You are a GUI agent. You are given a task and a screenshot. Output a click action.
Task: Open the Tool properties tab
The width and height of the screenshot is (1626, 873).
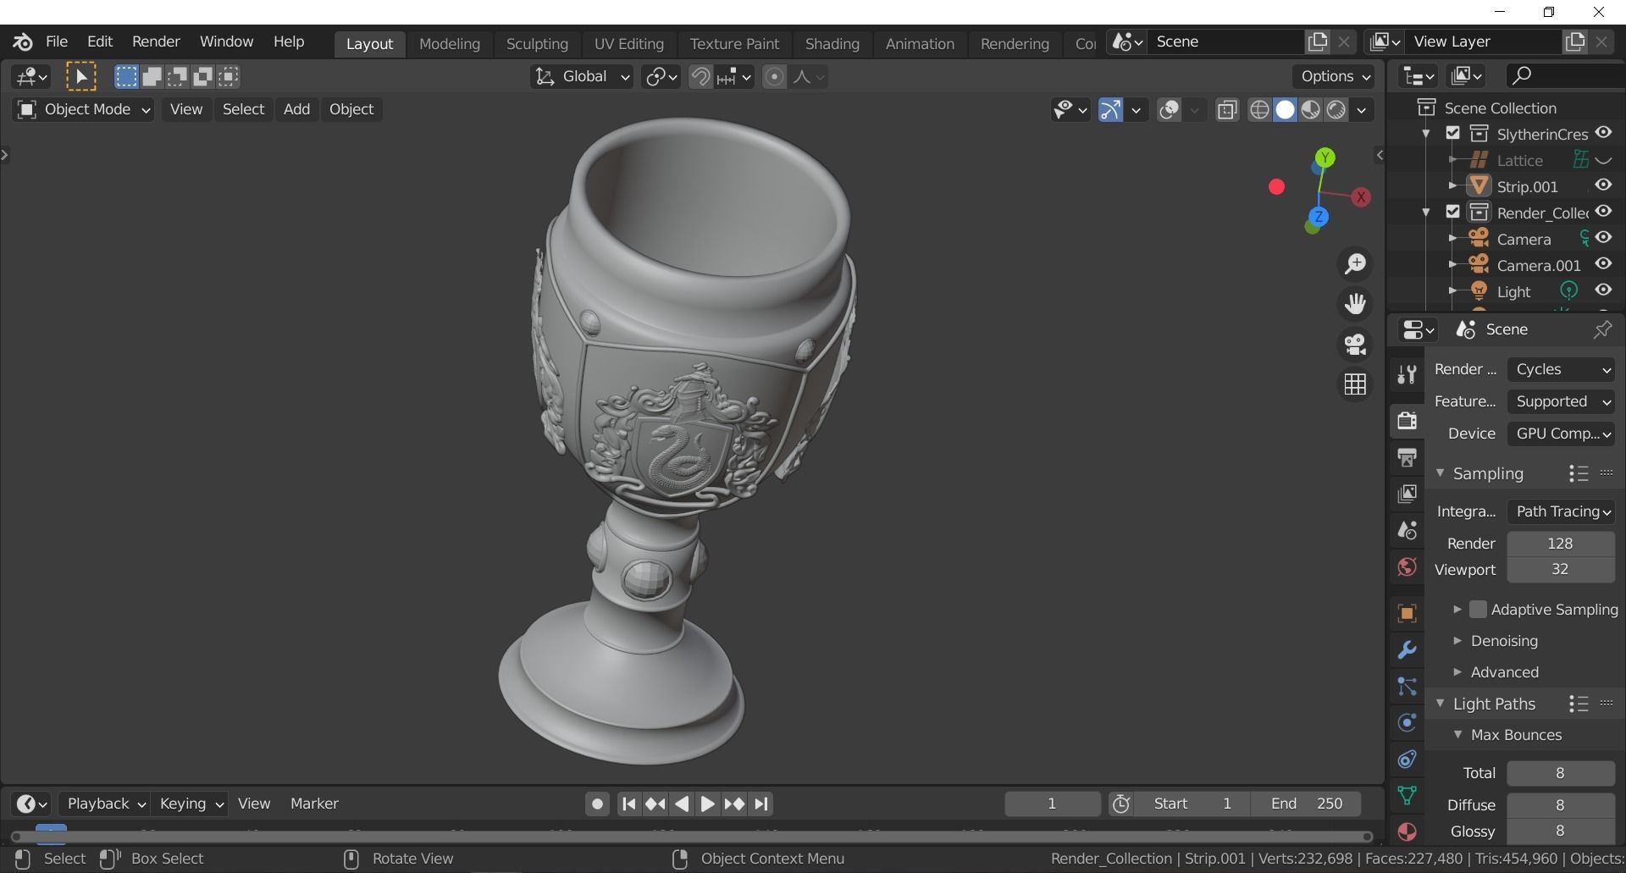click(x=1407, y=374)
